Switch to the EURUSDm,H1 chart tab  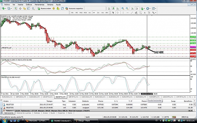pyautogui.click(x=7, y=97)
